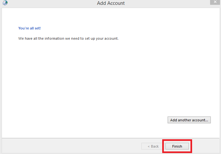The height and width of the screenshot is (154, 221).
Task: Click the gray footer area beside Back
Action: coord(70,146)
